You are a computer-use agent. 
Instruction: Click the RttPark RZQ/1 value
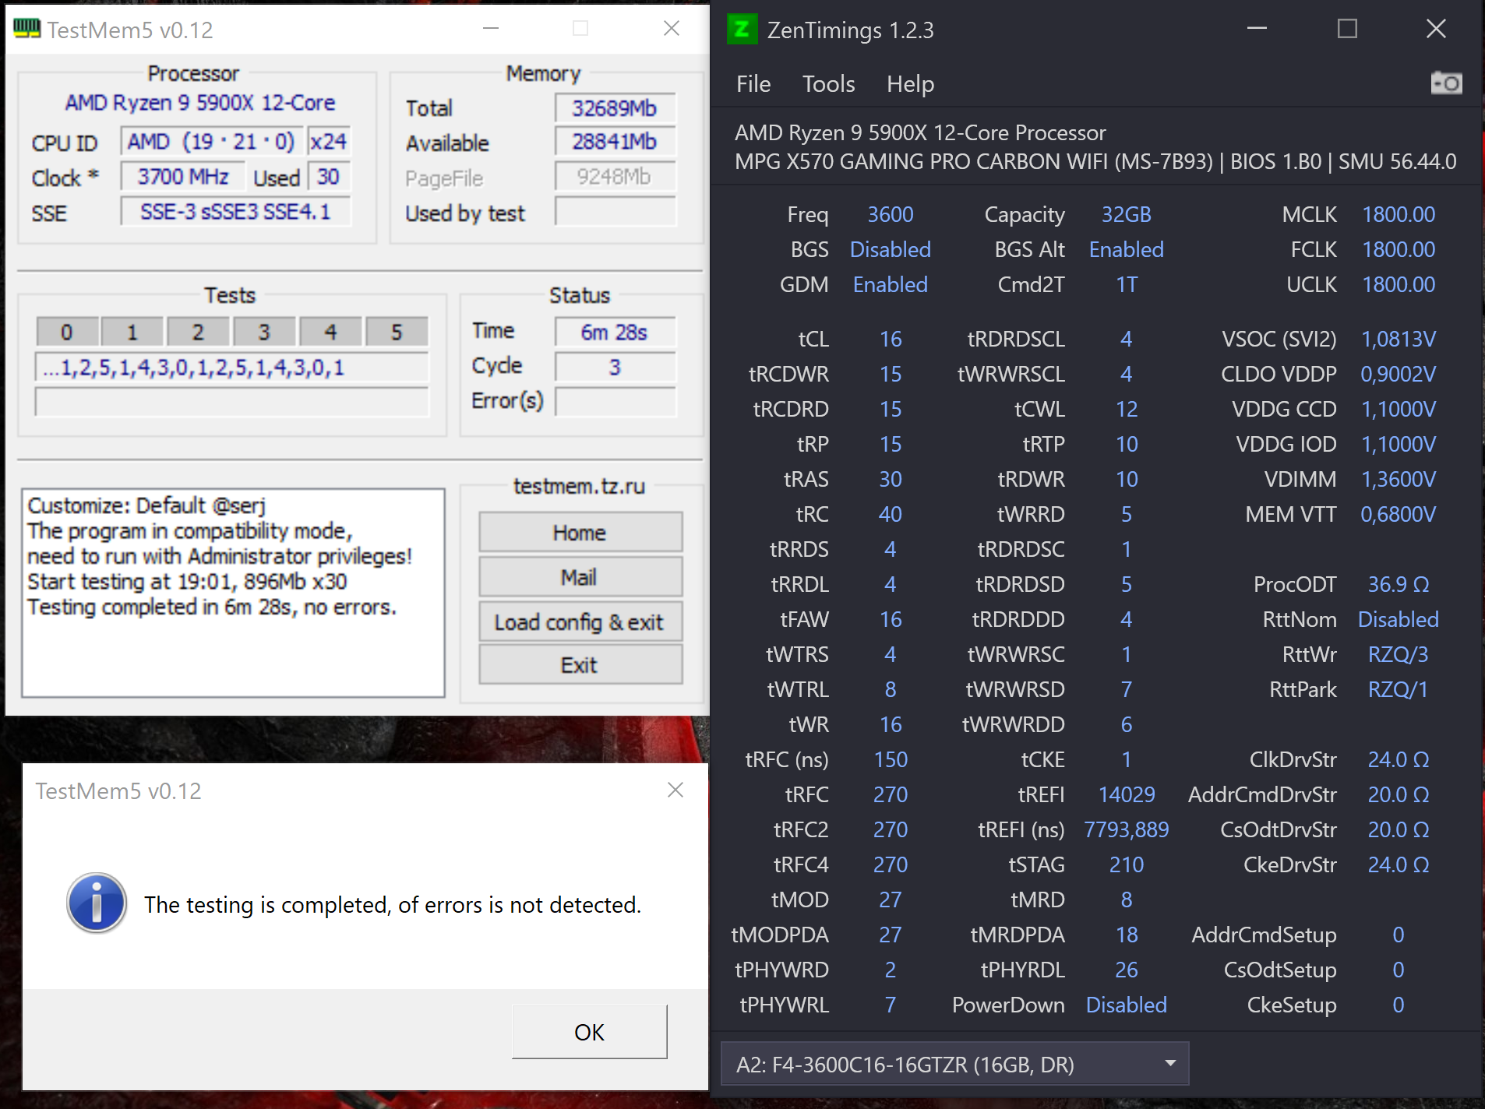1399,689
